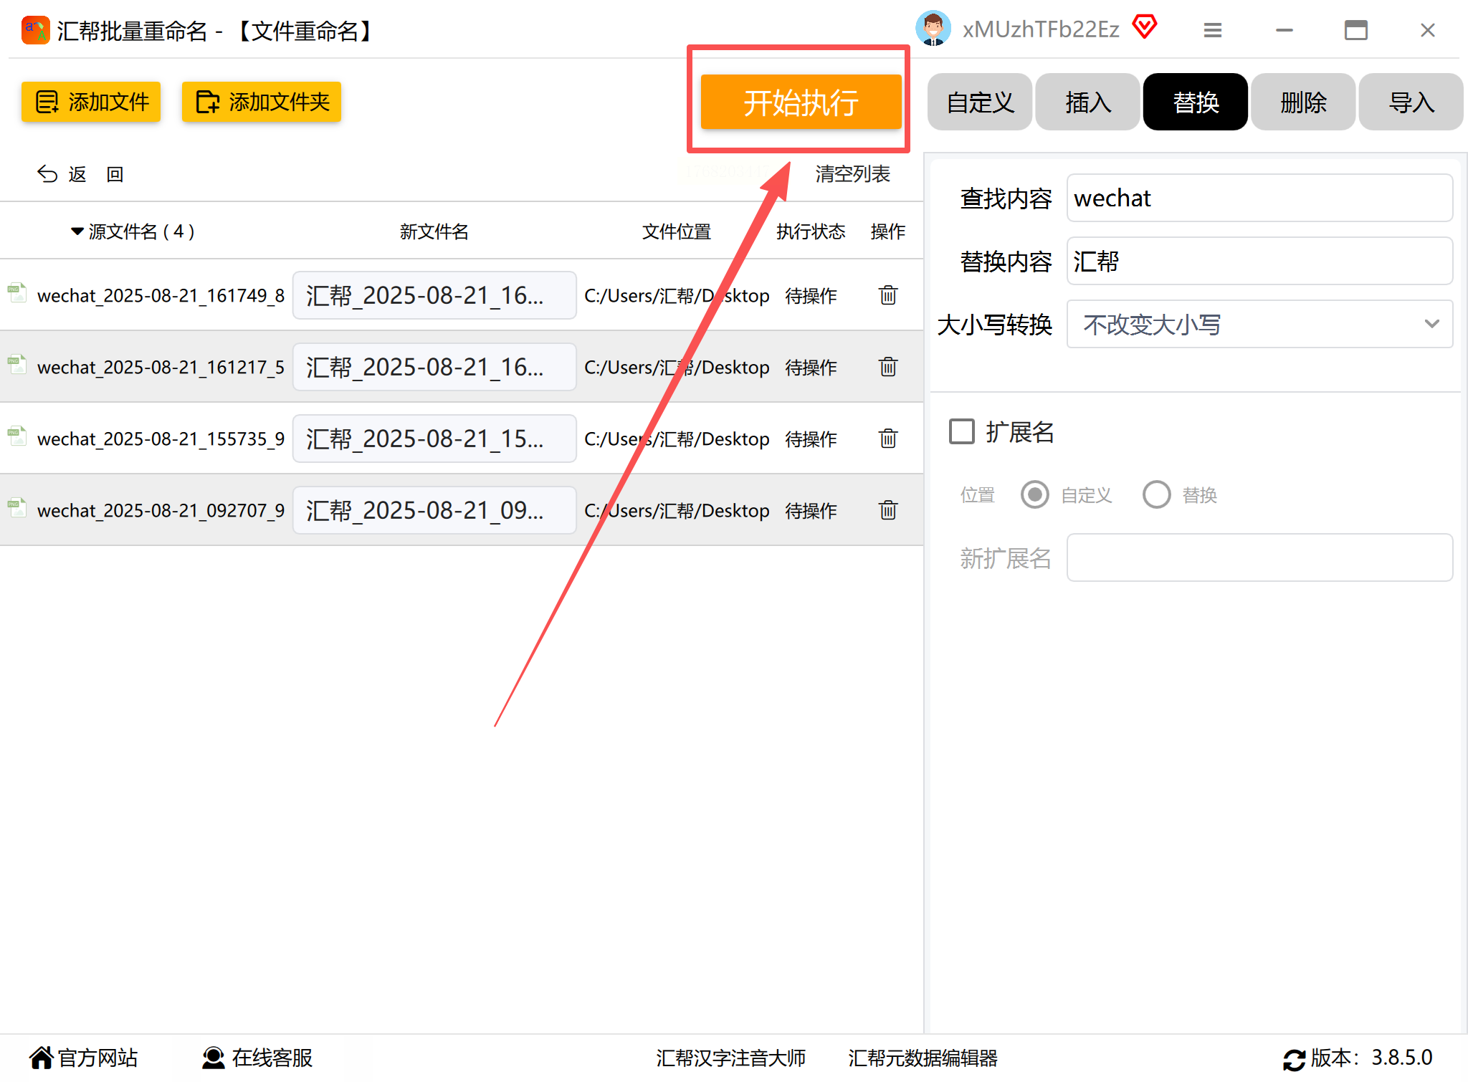Screen dimensions: 1468x1082
Task: Open the 官方网站 link
Action: 85,1058
